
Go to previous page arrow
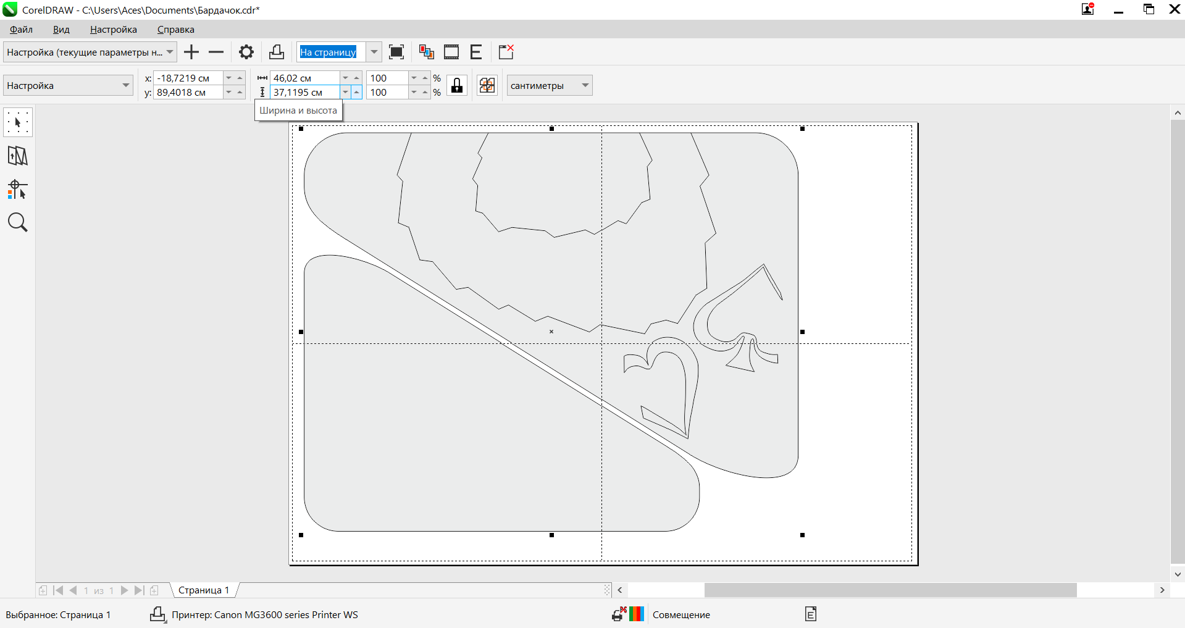point(73,590)
